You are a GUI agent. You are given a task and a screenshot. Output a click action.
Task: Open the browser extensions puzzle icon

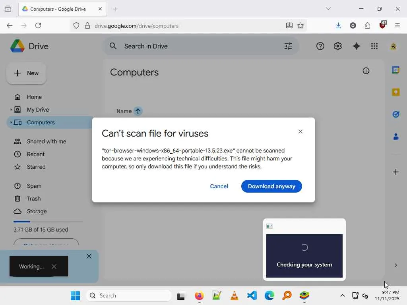(367, 25)
